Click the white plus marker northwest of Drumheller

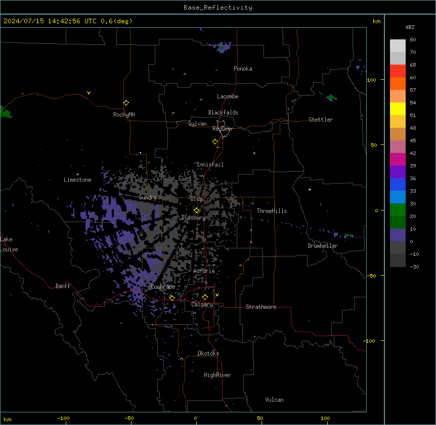pos(310,189)
